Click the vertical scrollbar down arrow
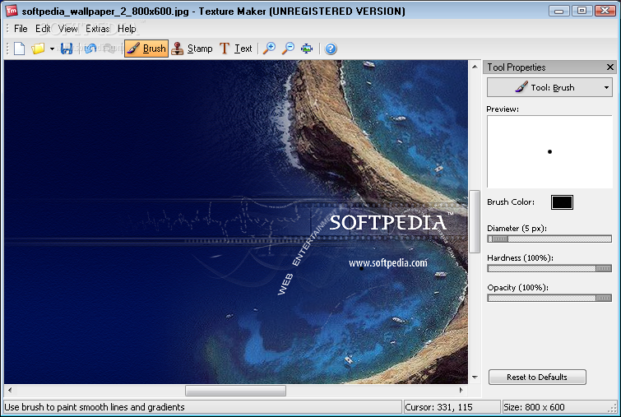The image size is (621, 417). coord(475,378)
